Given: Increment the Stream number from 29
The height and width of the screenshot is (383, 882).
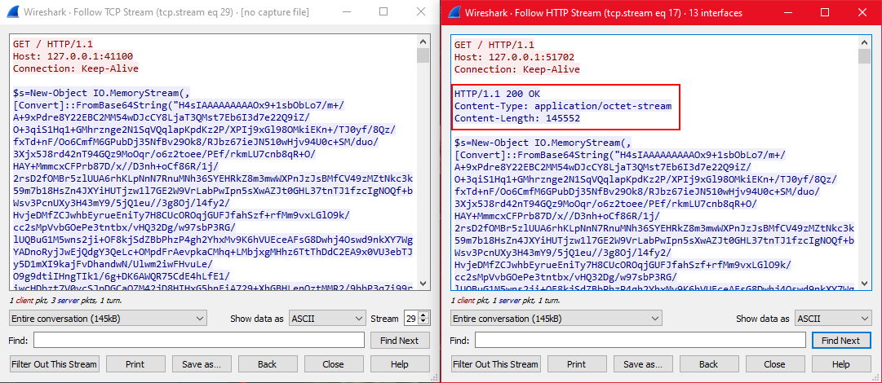Looking at the screenshot, I should click(x=423, y=315).
